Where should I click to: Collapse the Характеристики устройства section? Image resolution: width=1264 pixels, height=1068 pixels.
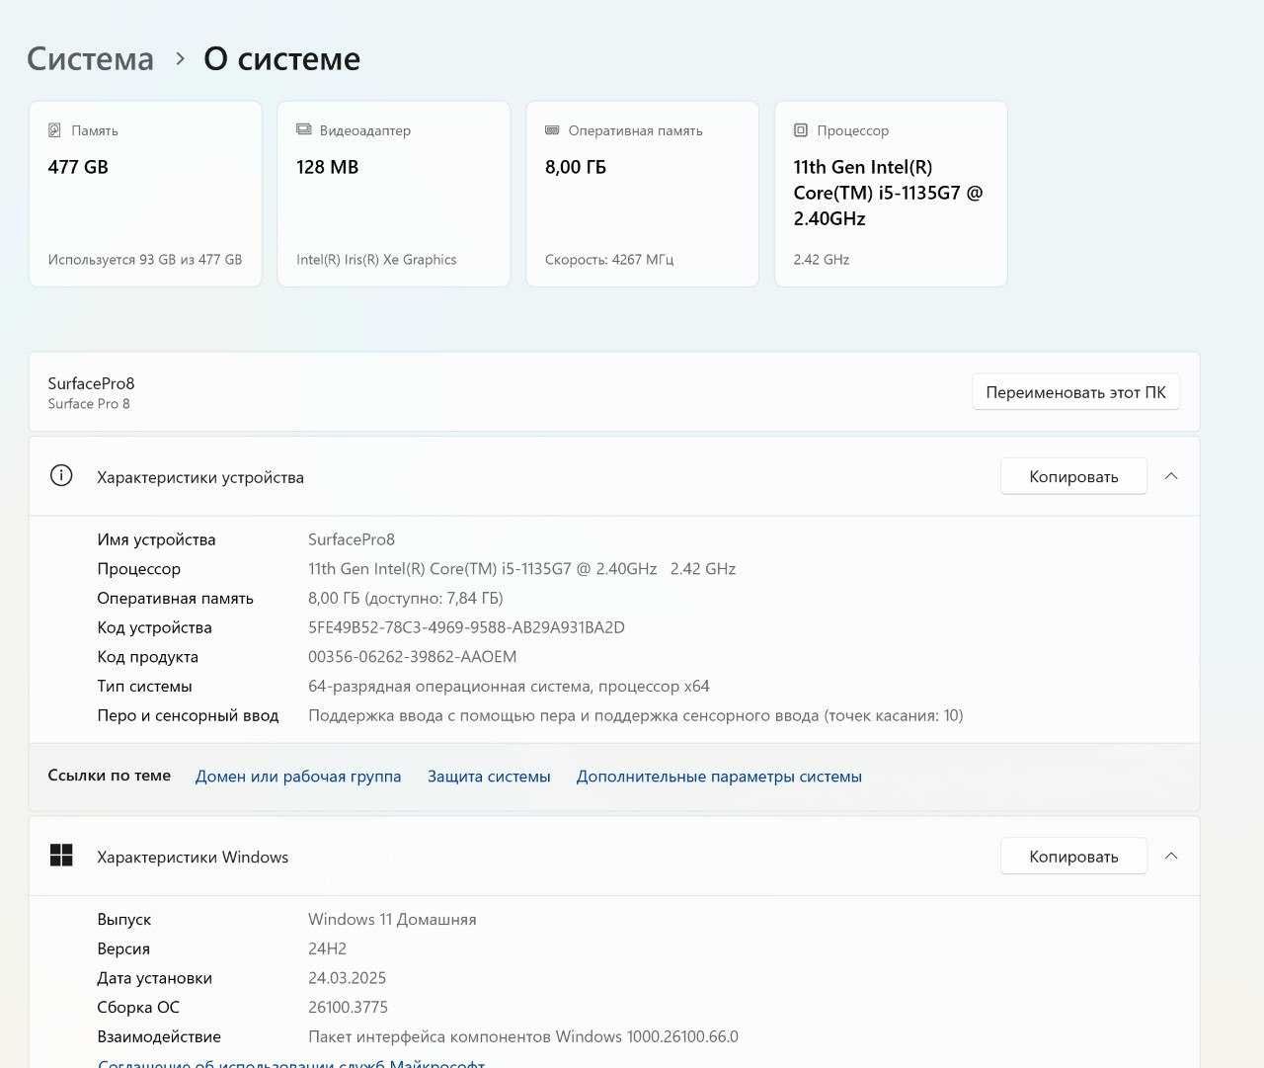1171,476
